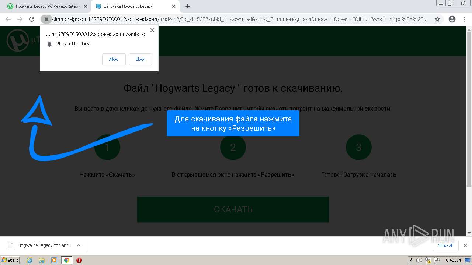Click the address bar URL
472x265 pixels.
click(240, 19)
